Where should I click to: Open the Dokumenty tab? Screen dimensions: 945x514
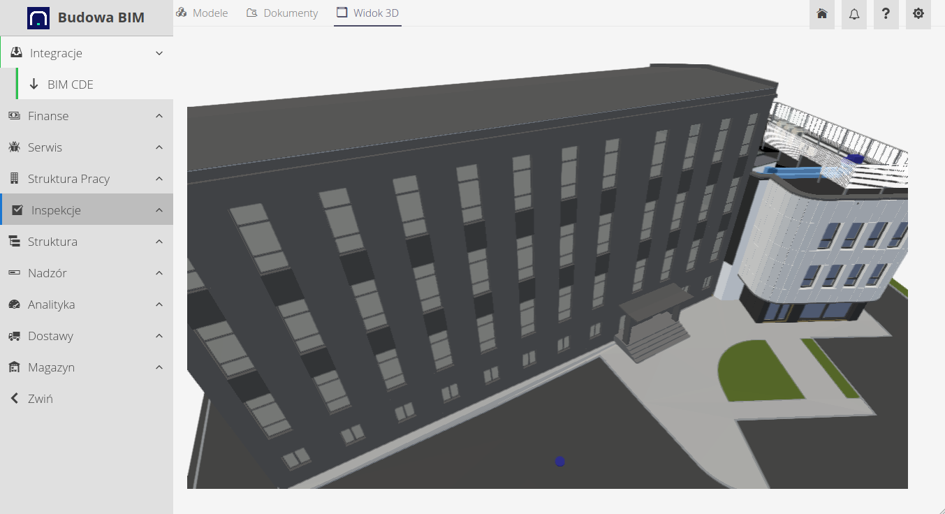click(282, 13)
